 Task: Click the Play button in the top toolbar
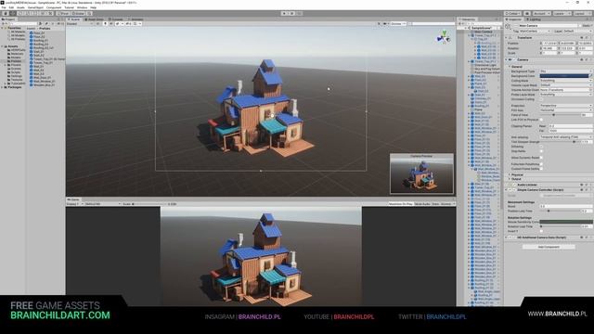[x=284, y=13]
